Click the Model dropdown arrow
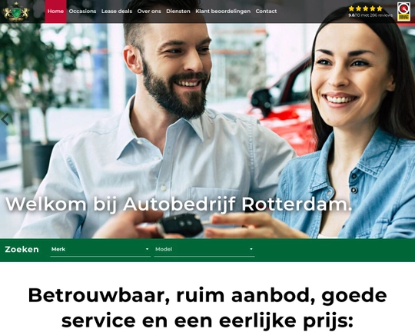415x332 pixels. coord(251,249)
